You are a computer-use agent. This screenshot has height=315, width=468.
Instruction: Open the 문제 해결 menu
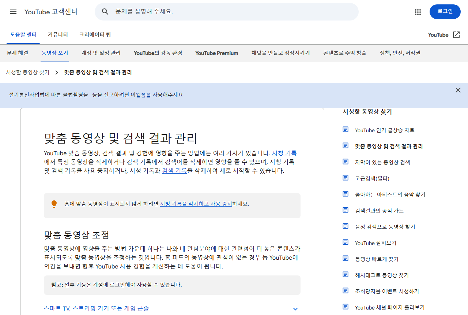tap(18, 53)
